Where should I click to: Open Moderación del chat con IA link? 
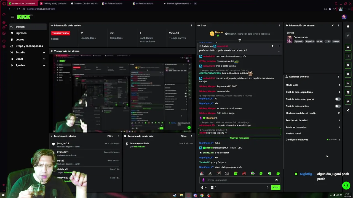[313, 113]
